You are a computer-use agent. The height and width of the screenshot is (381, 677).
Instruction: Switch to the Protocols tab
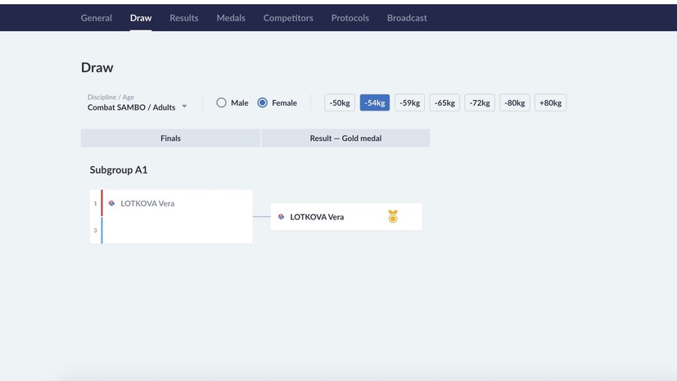click(x=350, y=18)
